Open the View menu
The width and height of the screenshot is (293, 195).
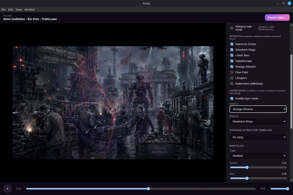click(19, 10)
